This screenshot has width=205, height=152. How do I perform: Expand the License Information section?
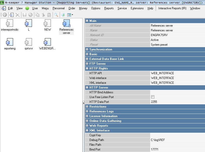(87, 116)
